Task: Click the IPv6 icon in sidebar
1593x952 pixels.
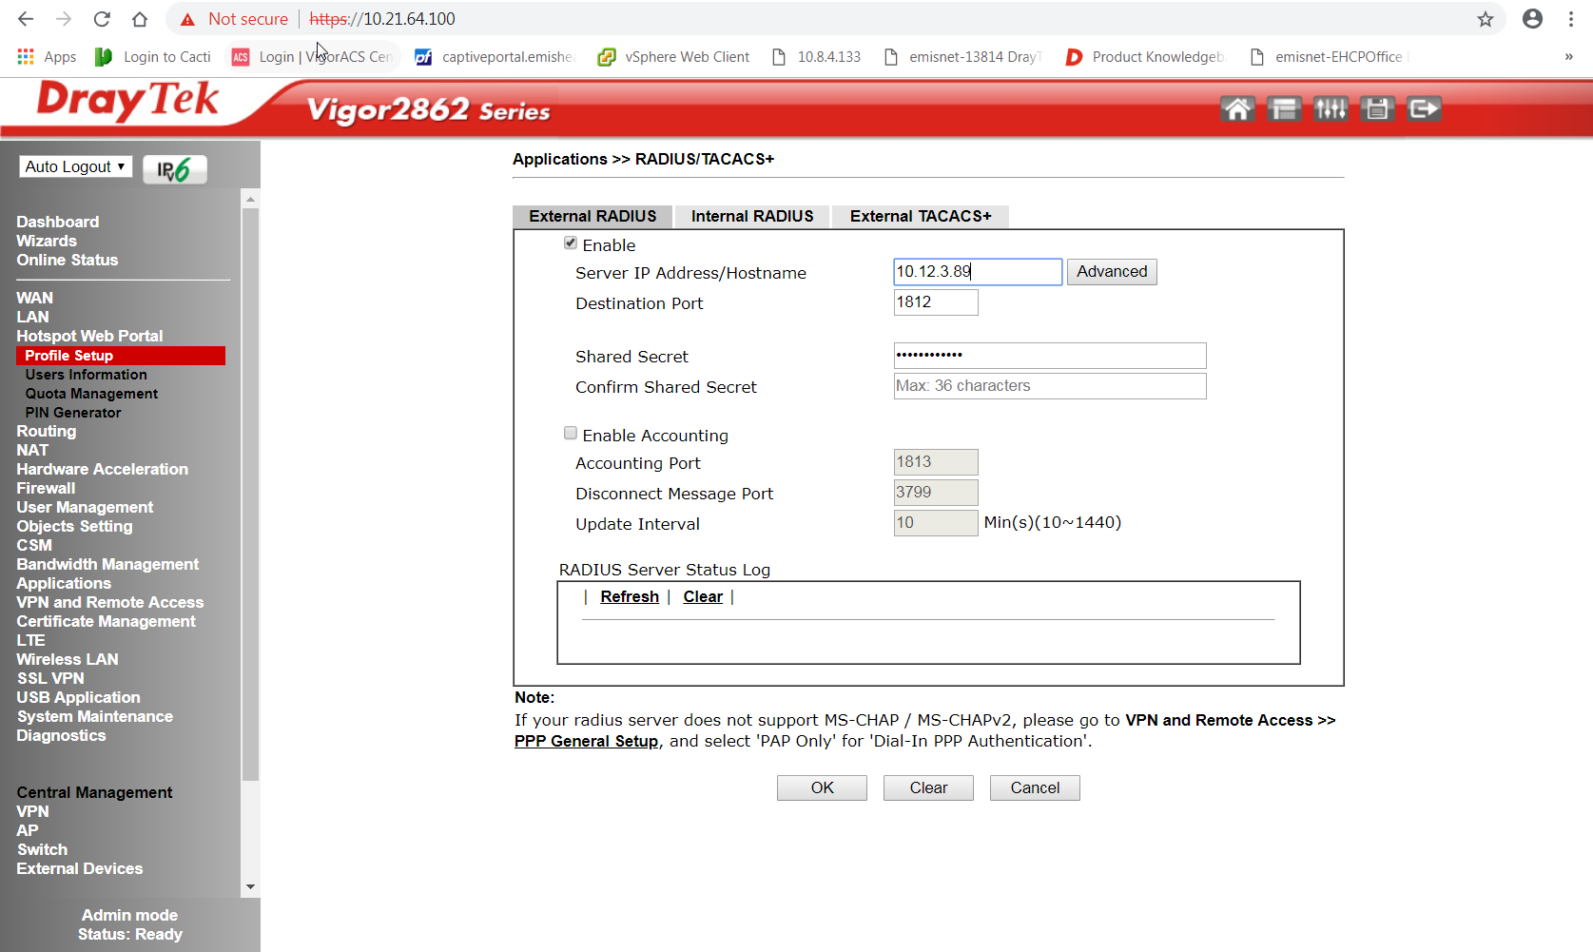Action: coord(175,169)
